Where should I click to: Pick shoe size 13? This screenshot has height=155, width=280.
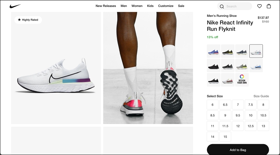[263, 126]
